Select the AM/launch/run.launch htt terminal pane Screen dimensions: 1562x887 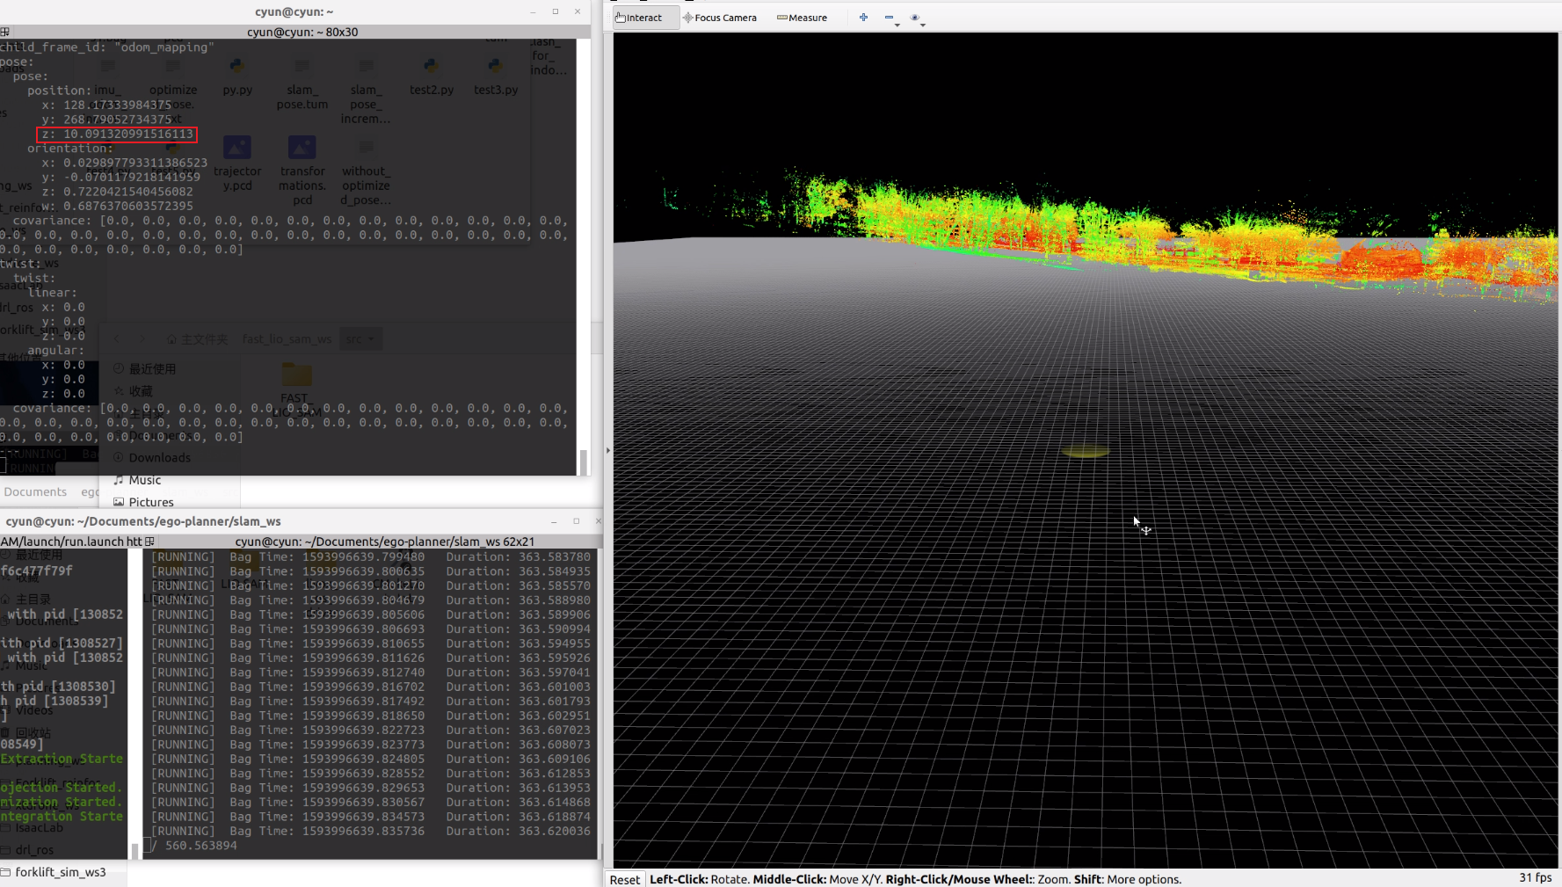(x=70, y=542)
